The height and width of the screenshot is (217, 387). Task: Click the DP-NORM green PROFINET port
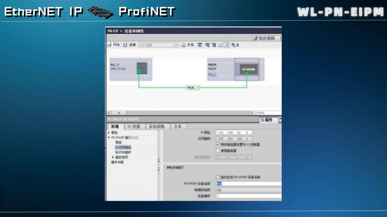click(247, 73)
